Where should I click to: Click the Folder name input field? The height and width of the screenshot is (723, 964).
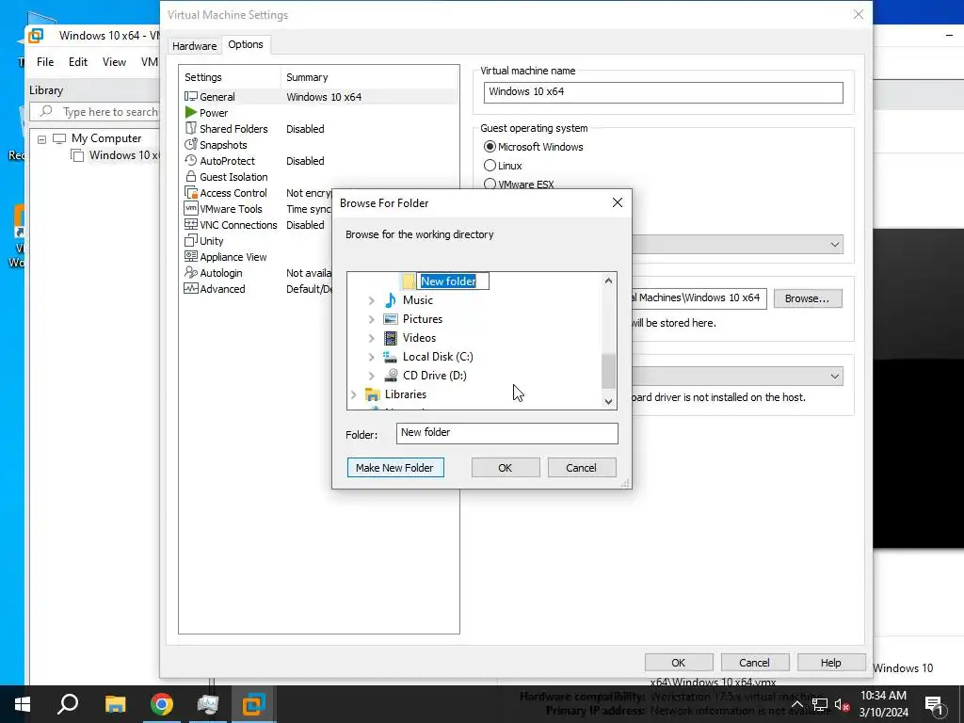point(507,433)
